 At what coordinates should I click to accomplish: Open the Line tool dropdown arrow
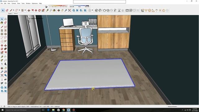pyautogui.click(x=13, y=10)
